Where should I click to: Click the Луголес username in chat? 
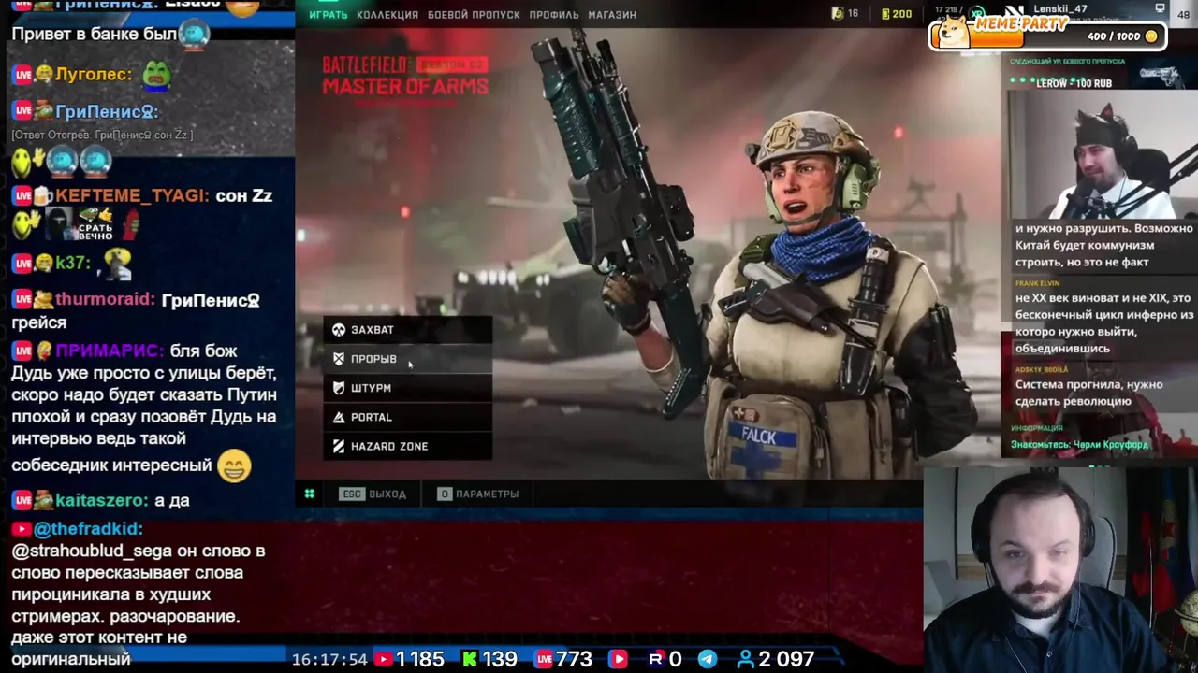pyautogui.click(x=94, y=75)
